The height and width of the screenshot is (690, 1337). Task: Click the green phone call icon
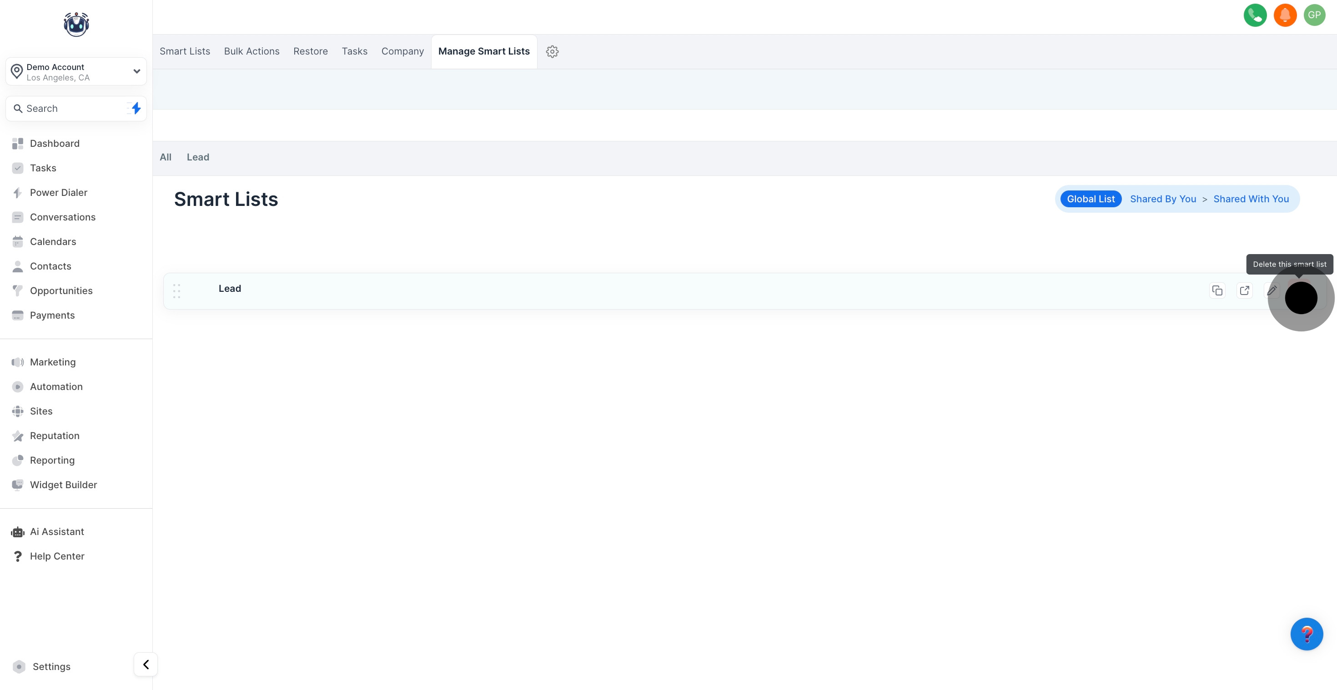[x=1255, y=15]
